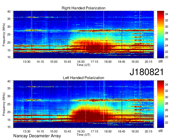The height and width of the screenshot is (139, 171).
Task: Click 18:00 time tick of Right Handed plot
Action: coord(108,62)
